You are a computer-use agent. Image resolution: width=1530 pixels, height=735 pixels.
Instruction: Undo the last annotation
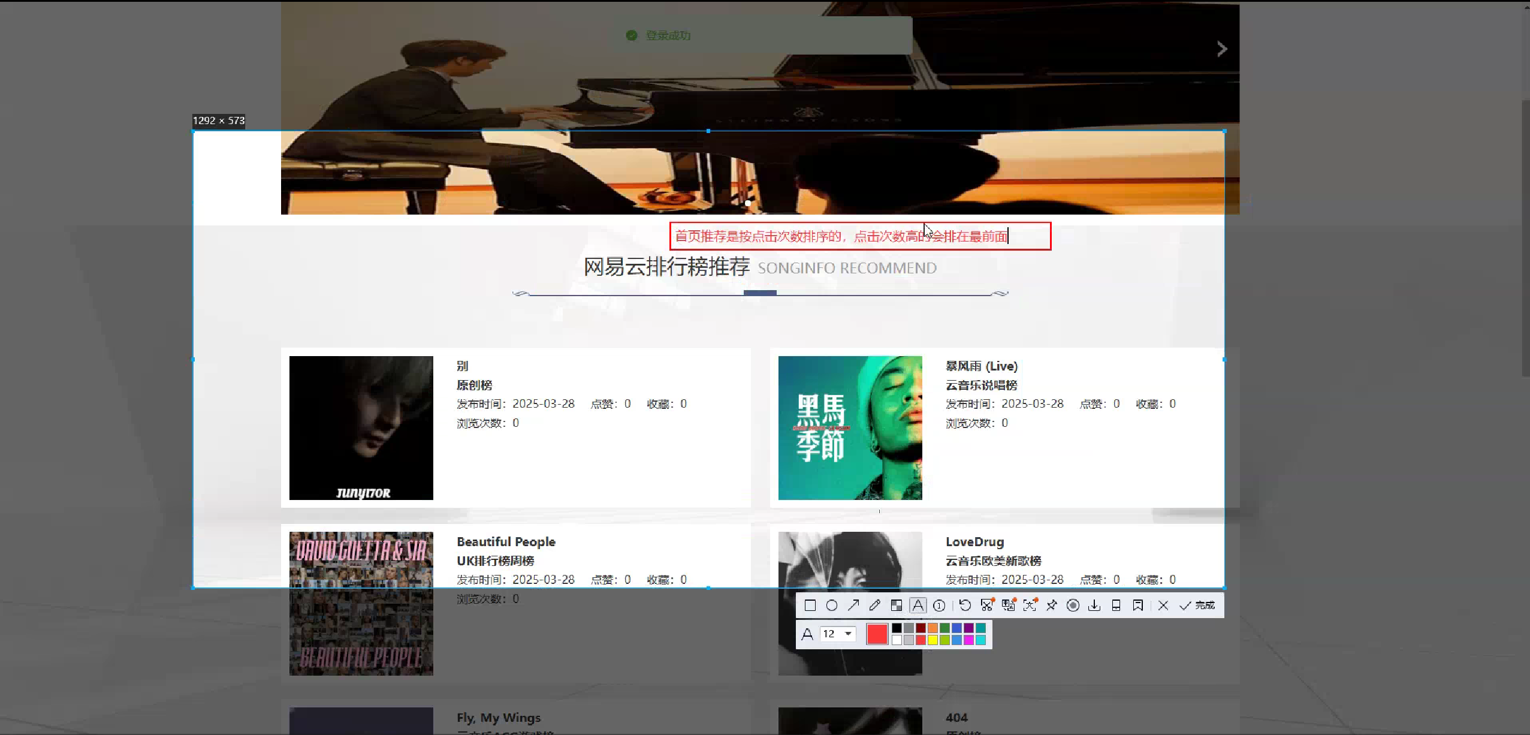click(965, 606)
